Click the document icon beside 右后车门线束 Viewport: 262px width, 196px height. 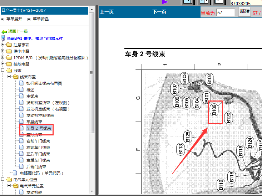[x=21, y=160]
